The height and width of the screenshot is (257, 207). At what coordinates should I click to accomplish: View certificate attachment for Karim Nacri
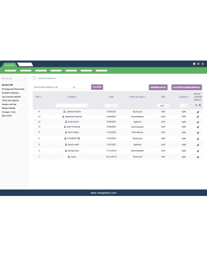pyautogui.click(x=198, y=133)
